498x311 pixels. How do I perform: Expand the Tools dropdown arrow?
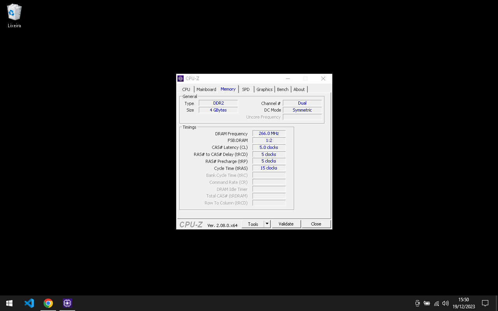[x=267, y=224]
